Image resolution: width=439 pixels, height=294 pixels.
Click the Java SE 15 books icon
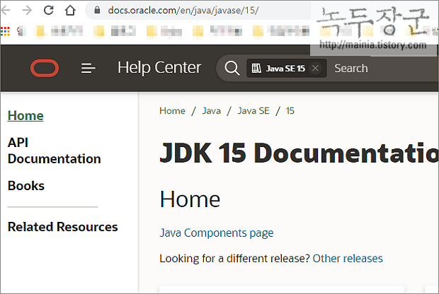[256, 68]
